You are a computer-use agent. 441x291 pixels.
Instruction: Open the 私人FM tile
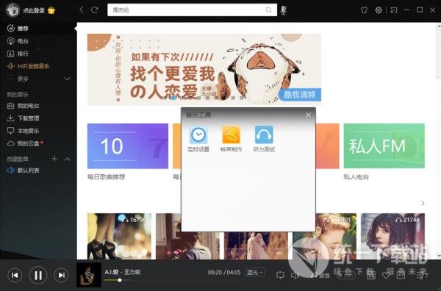384,146
